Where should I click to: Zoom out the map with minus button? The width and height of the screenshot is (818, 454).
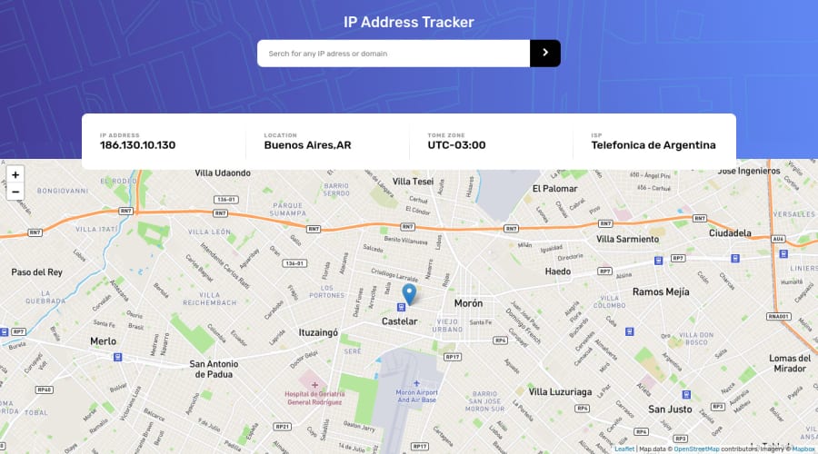[x=15, y=192]
